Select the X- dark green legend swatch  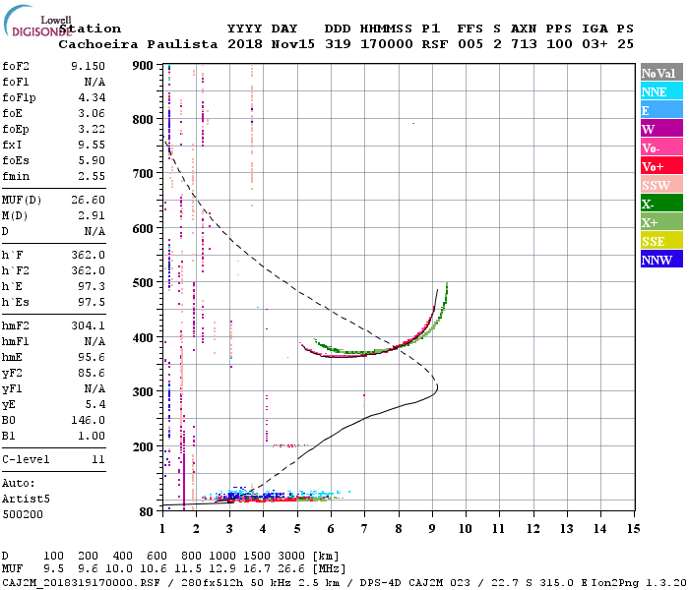[661, 204]
